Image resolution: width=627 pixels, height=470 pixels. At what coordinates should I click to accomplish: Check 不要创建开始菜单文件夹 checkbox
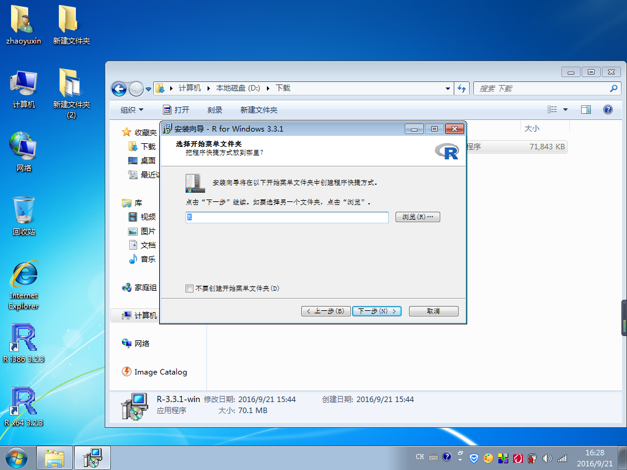click(x=190, y=288)
